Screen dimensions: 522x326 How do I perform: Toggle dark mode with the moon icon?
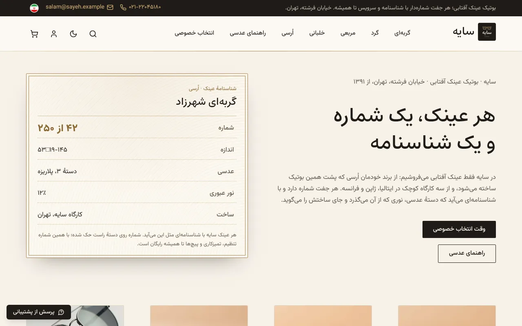tap(73, 34)
